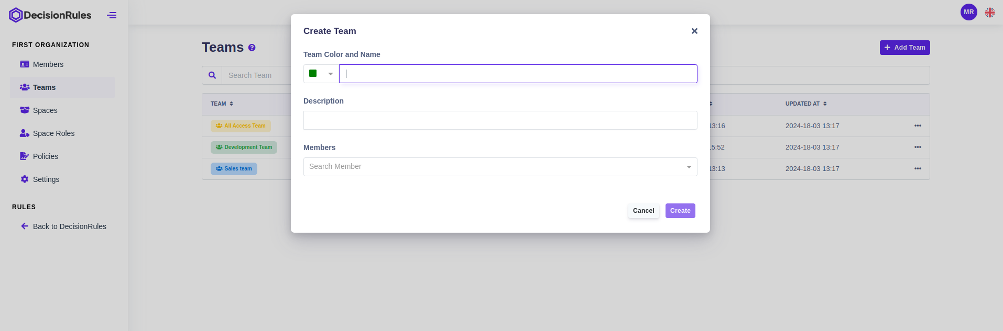Open Space Roles from the sidebar

(x=53, y=133)
